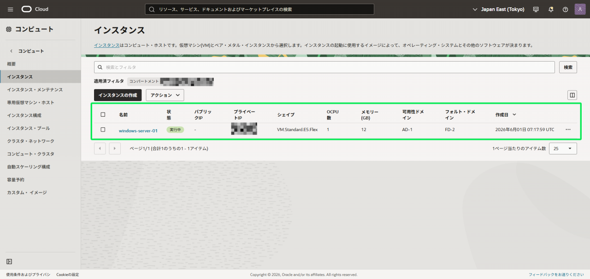Click the インスタンスの作成 button
590x279 pixels.
pos(118,95)
